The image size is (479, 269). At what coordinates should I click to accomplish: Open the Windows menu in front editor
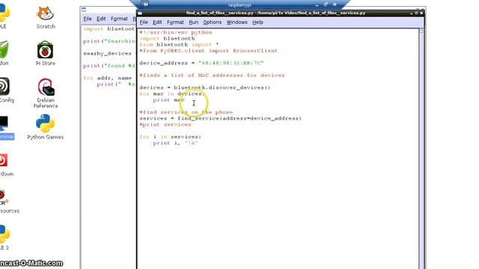pos(237,22)
